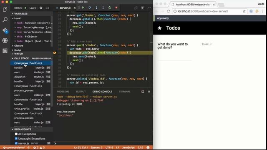Stop debugging with red square
Screen dimensions: 267x150
pyautogui.click(x=116, y=7)
